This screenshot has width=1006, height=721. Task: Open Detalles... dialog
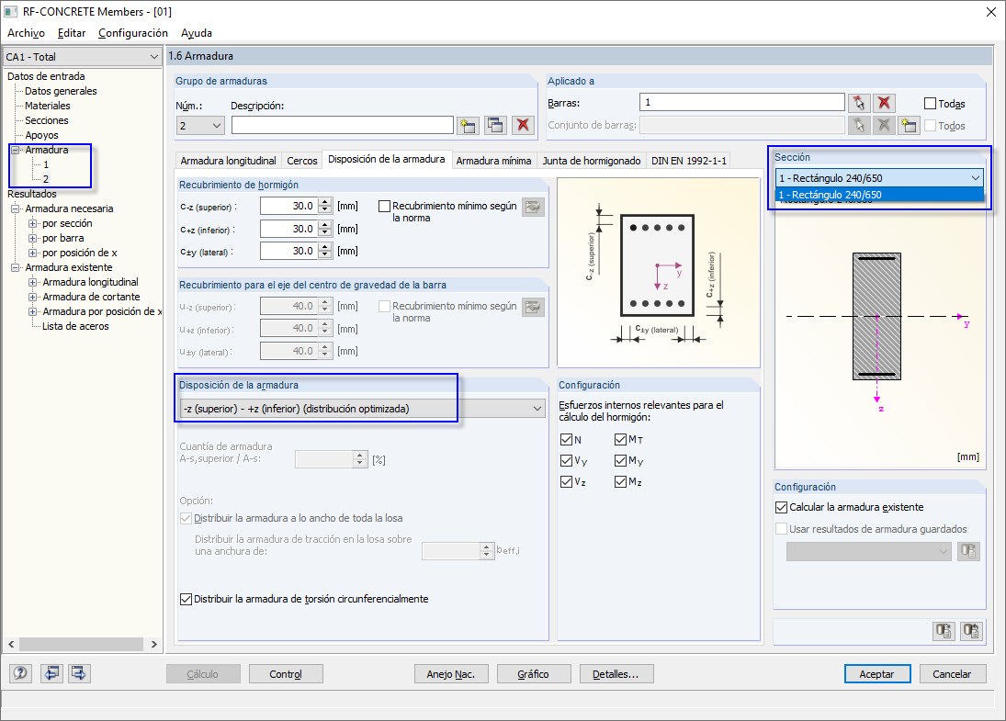[616, 673]
